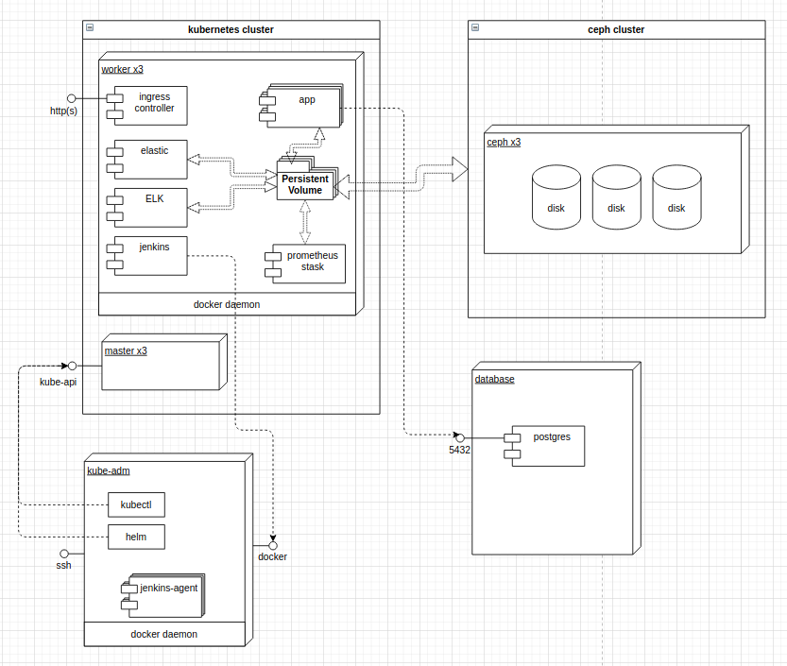Click the docker interface circle
Screen dimensions: 787x666
click(272, 545)
